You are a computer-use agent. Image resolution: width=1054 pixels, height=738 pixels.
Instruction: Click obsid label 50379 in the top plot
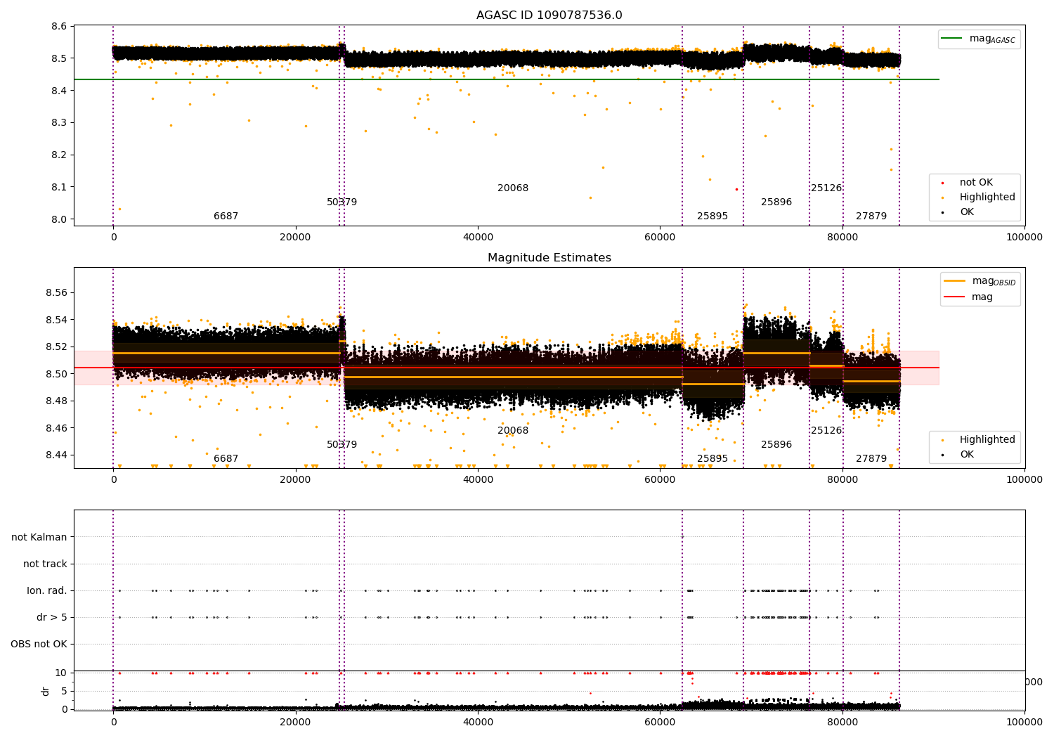(342, 202)
